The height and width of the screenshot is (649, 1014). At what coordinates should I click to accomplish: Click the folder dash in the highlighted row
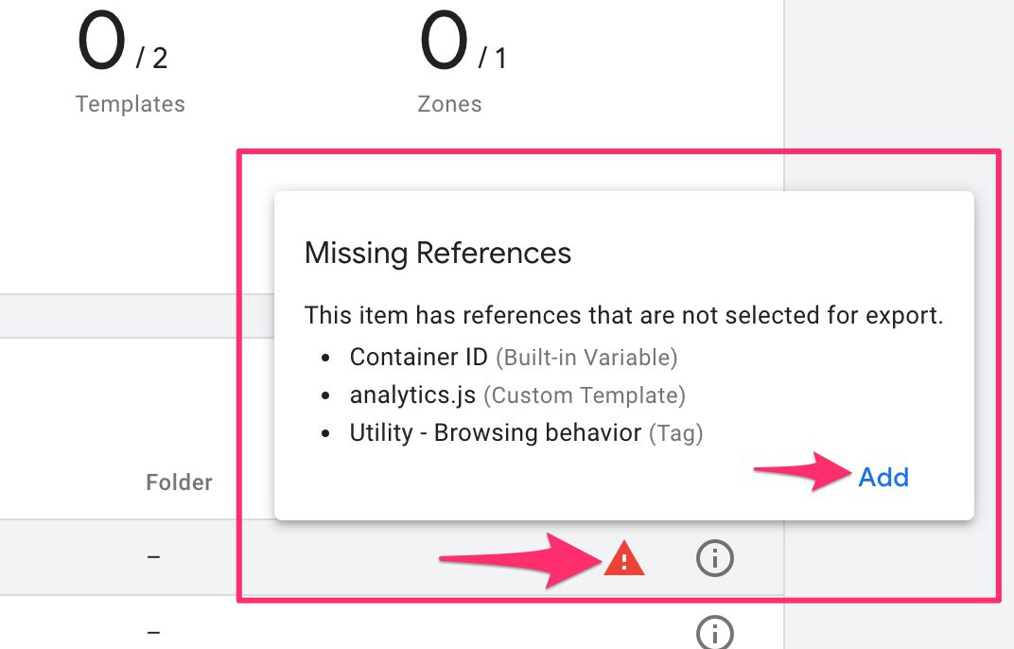pos(153,556)
